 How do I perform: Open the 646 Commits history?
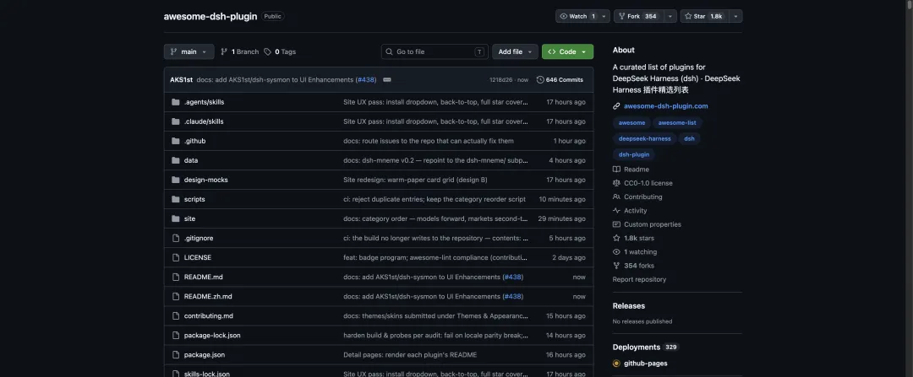click(x=560, y=79)
